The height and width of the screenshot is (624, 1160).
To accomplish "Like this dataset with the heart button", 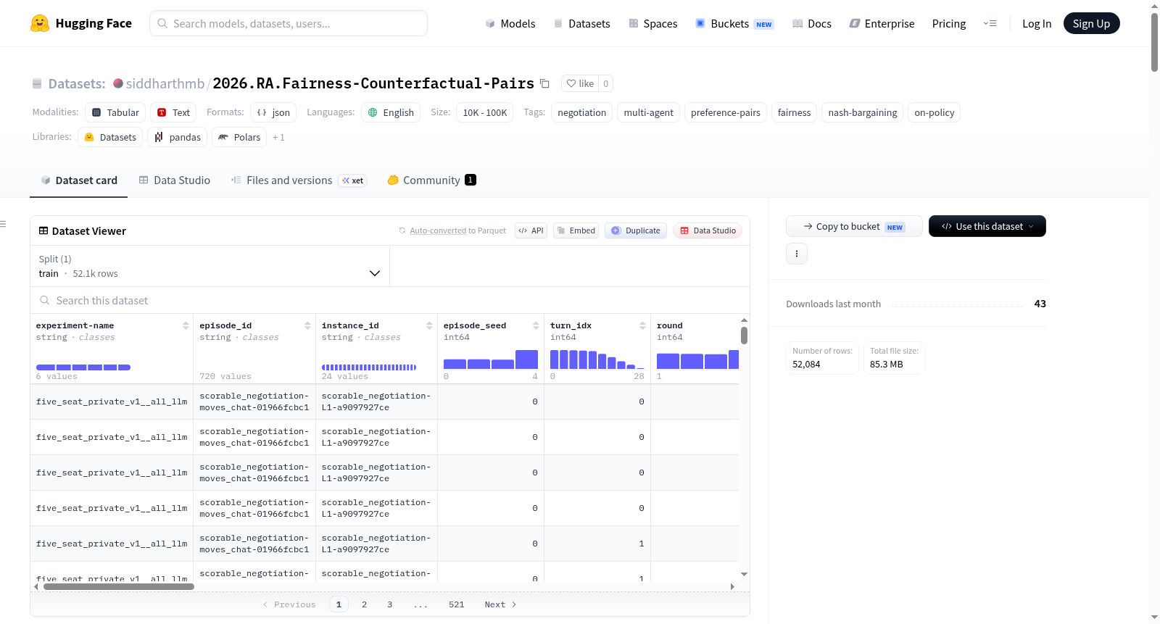I will click(580, 83).
